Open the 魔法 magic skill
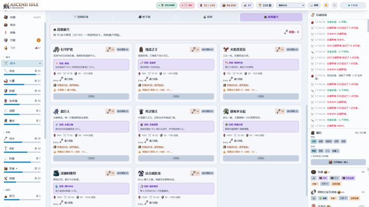Image resolution: width=369 pixels, height=207 pixels. tap(23, 121)
